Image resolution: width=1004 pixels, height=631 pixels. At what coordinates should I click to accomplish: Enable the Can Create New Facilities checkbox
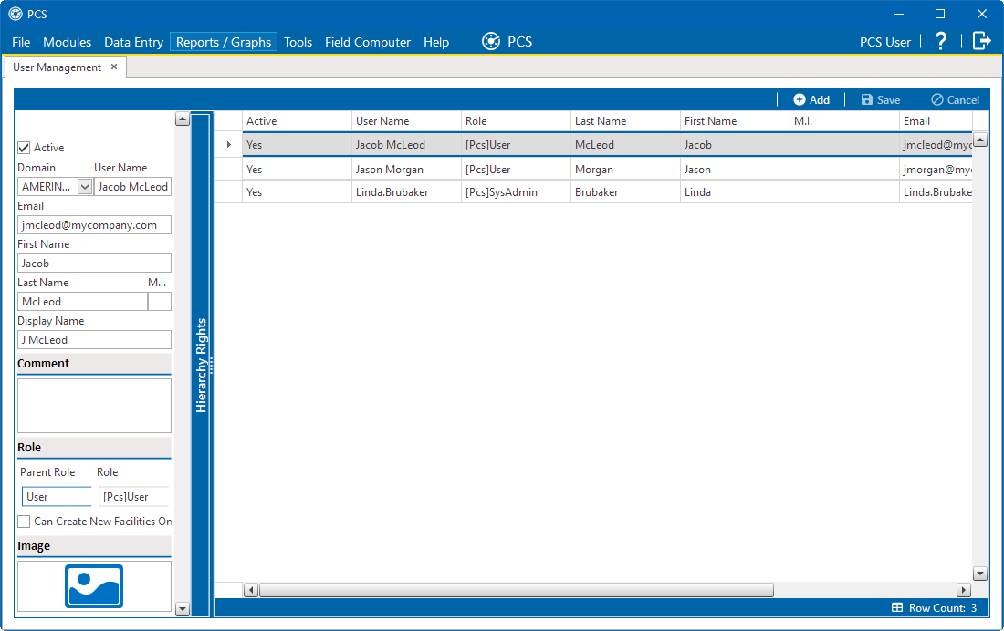tap(23, 521)
